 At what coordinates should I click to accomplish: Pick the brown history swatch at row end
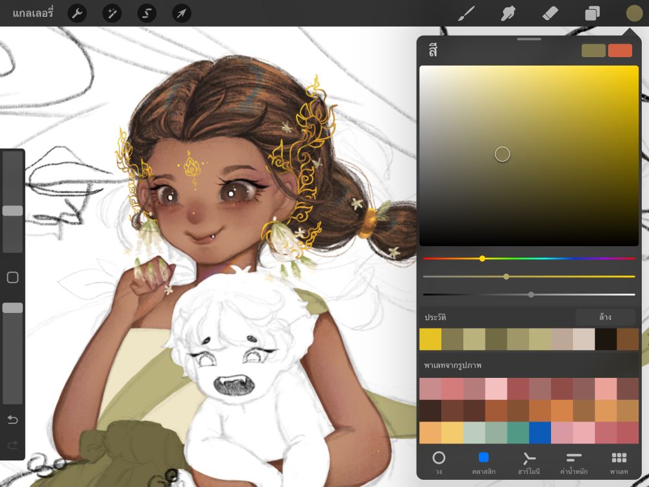tap(628, 340)
